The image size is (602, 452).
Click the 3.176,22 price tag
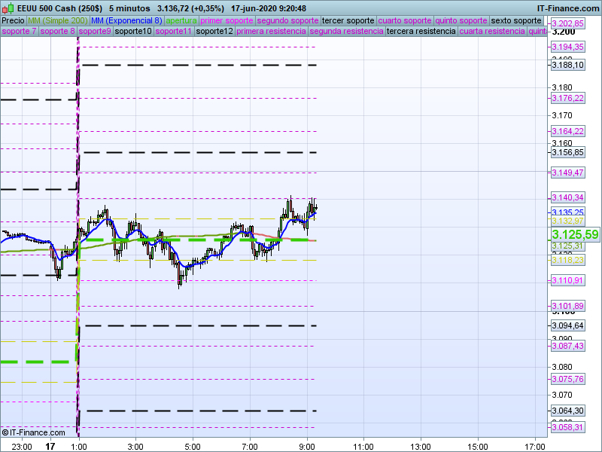pyautogui.click(x=567, y=99)
